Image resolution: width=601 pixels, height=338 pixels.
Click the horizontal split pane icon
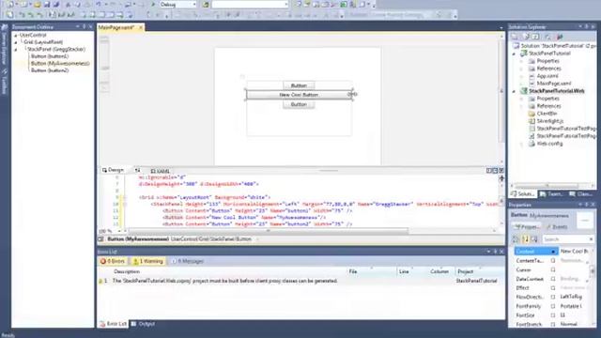[495, 171]
